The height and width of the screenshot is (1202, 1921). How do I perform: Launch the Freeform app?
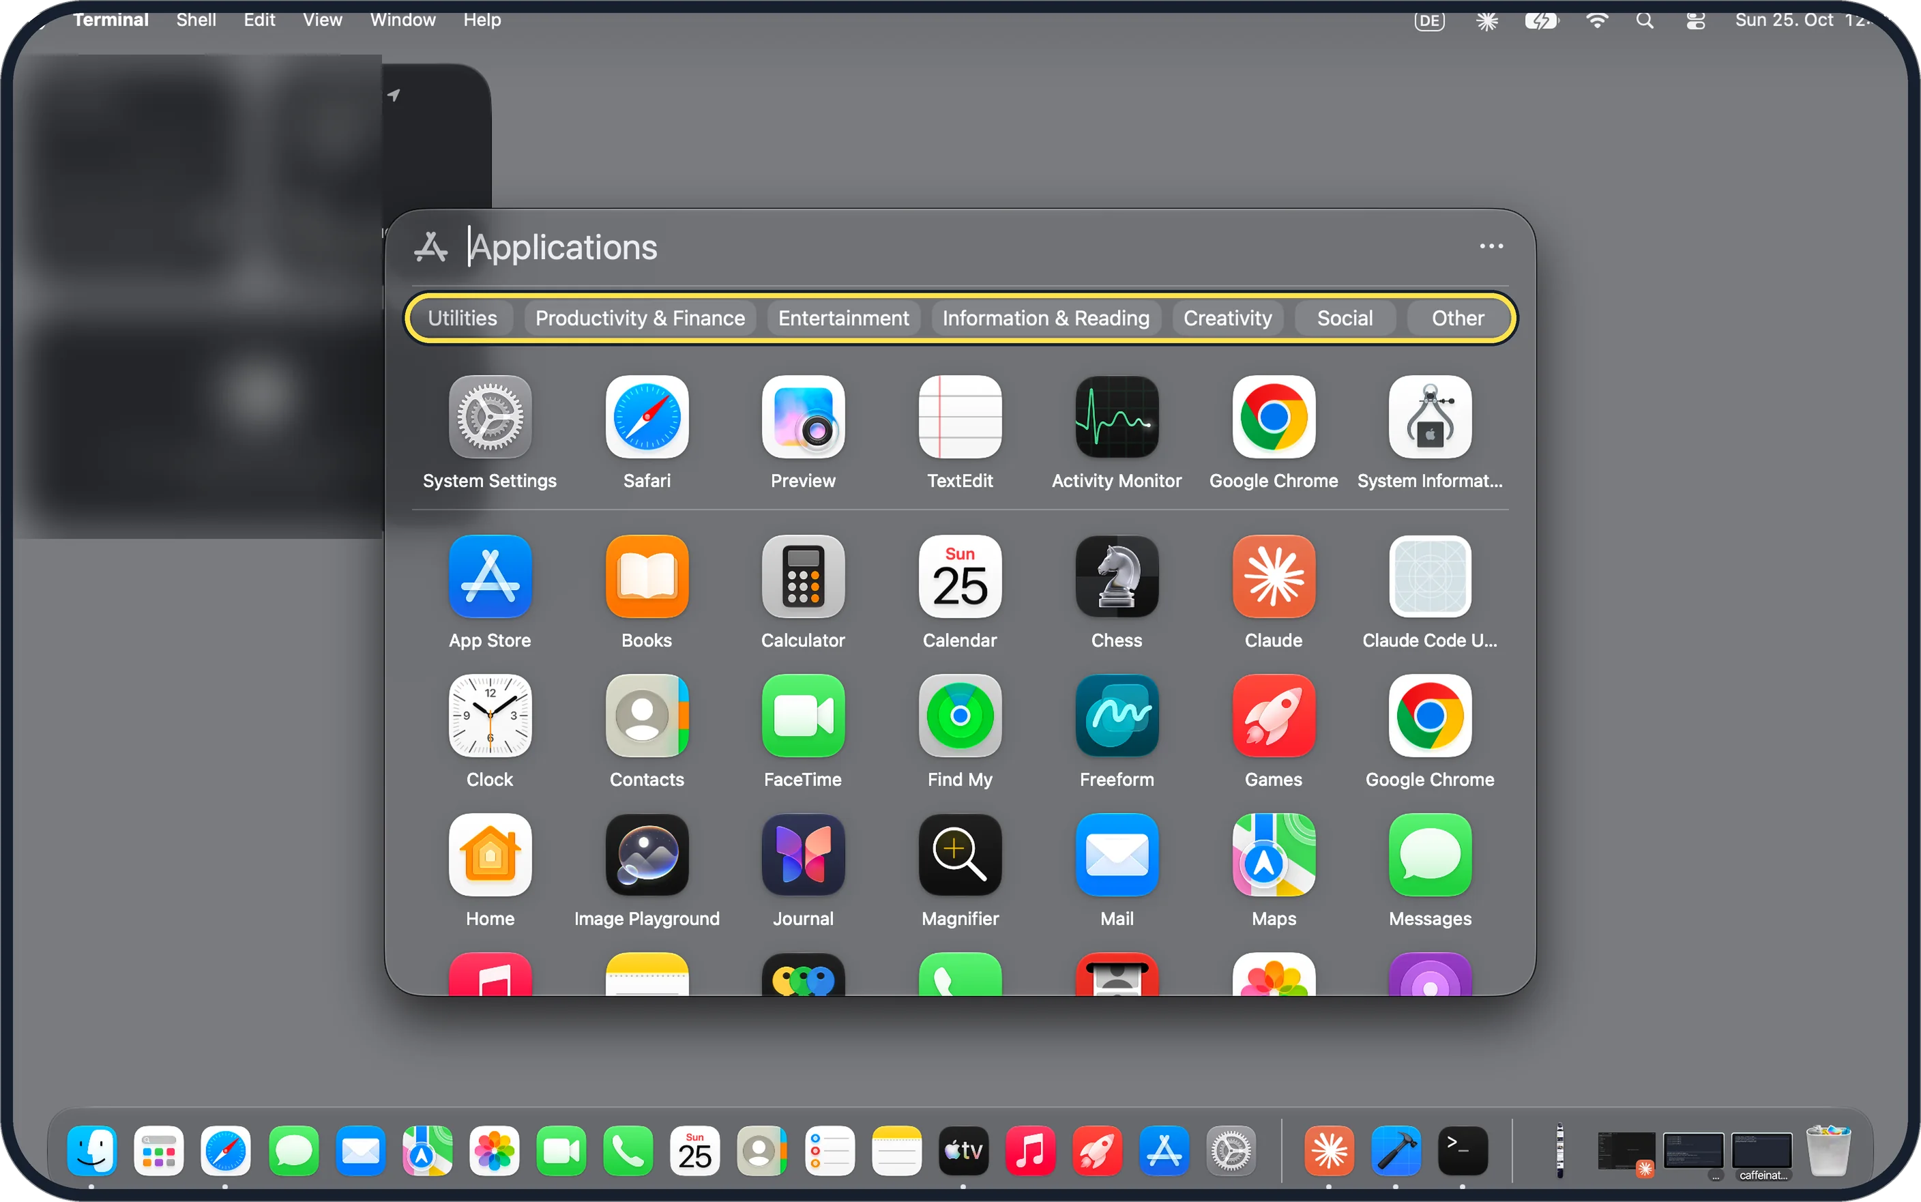pyautogui.click(x=1117, y=716)
